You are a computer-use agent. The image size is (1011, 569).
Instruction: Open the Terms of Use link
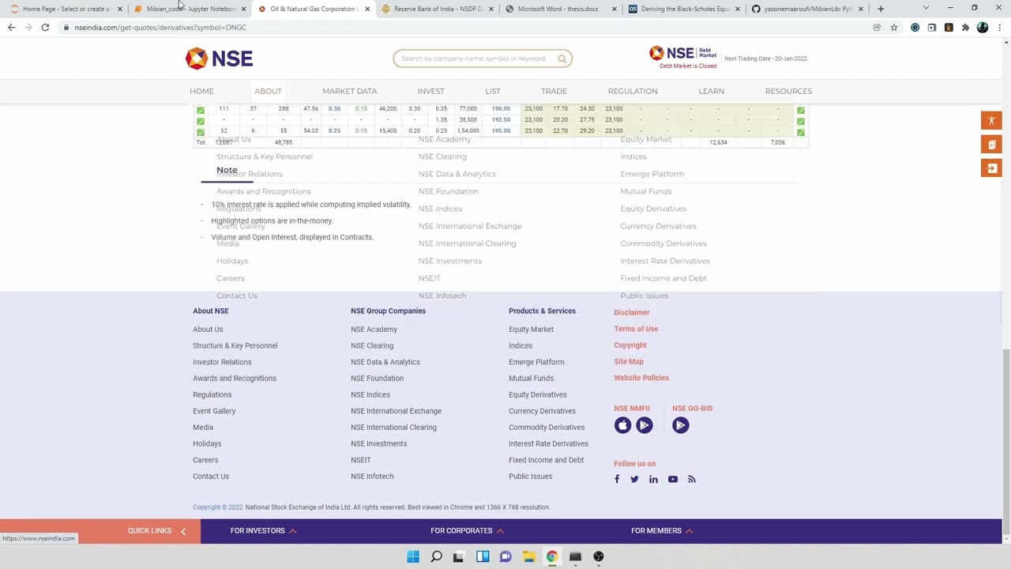(636, 329)
